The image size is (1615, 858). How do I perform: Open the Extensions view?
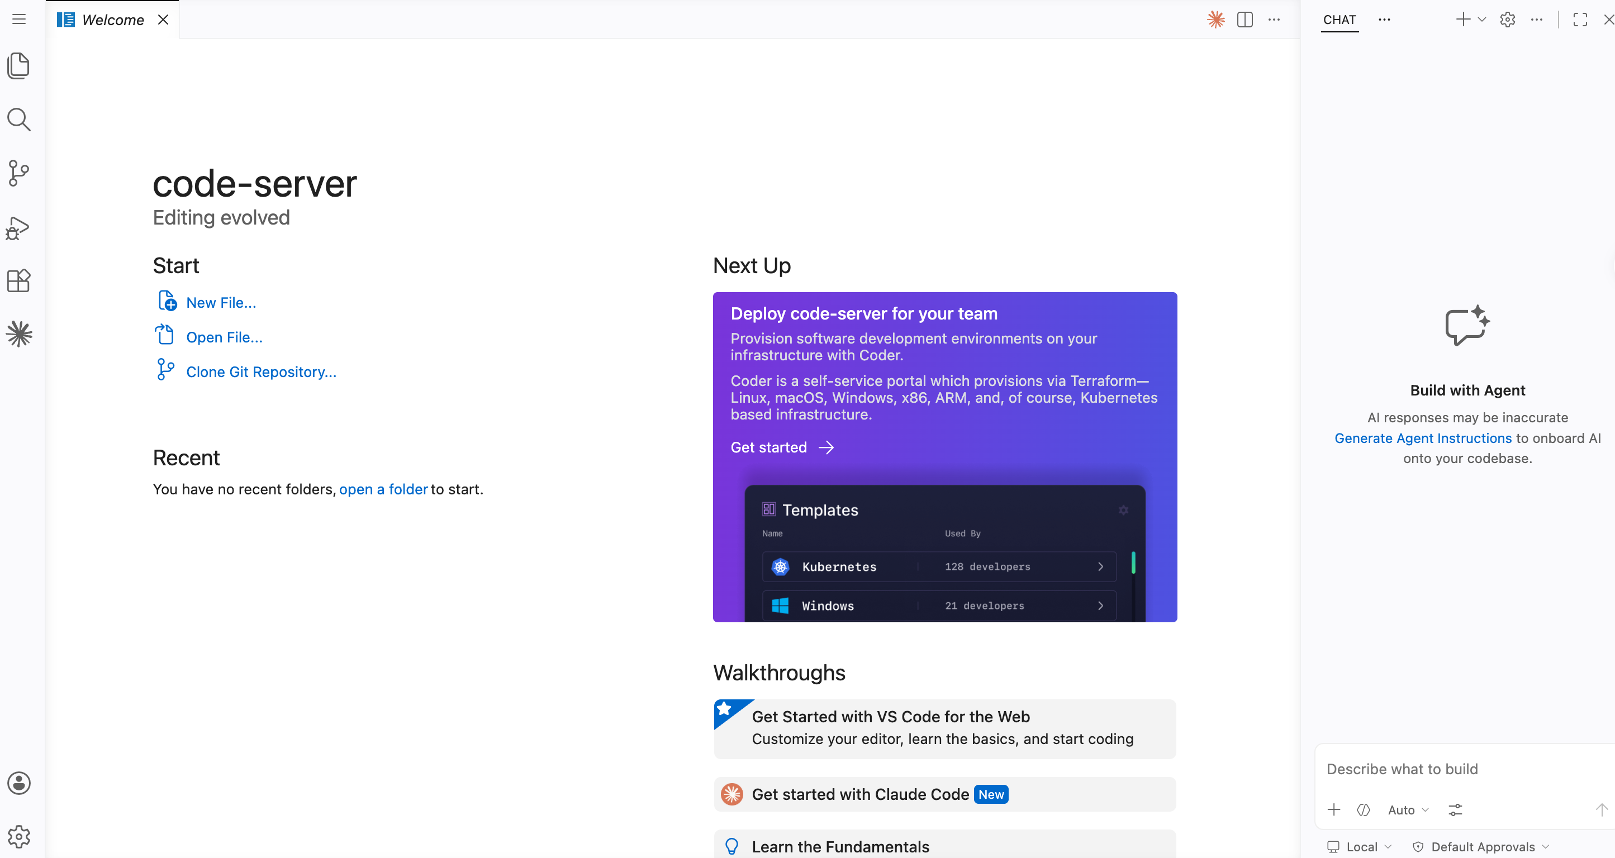pyautogui.click(x=19, y=281)
